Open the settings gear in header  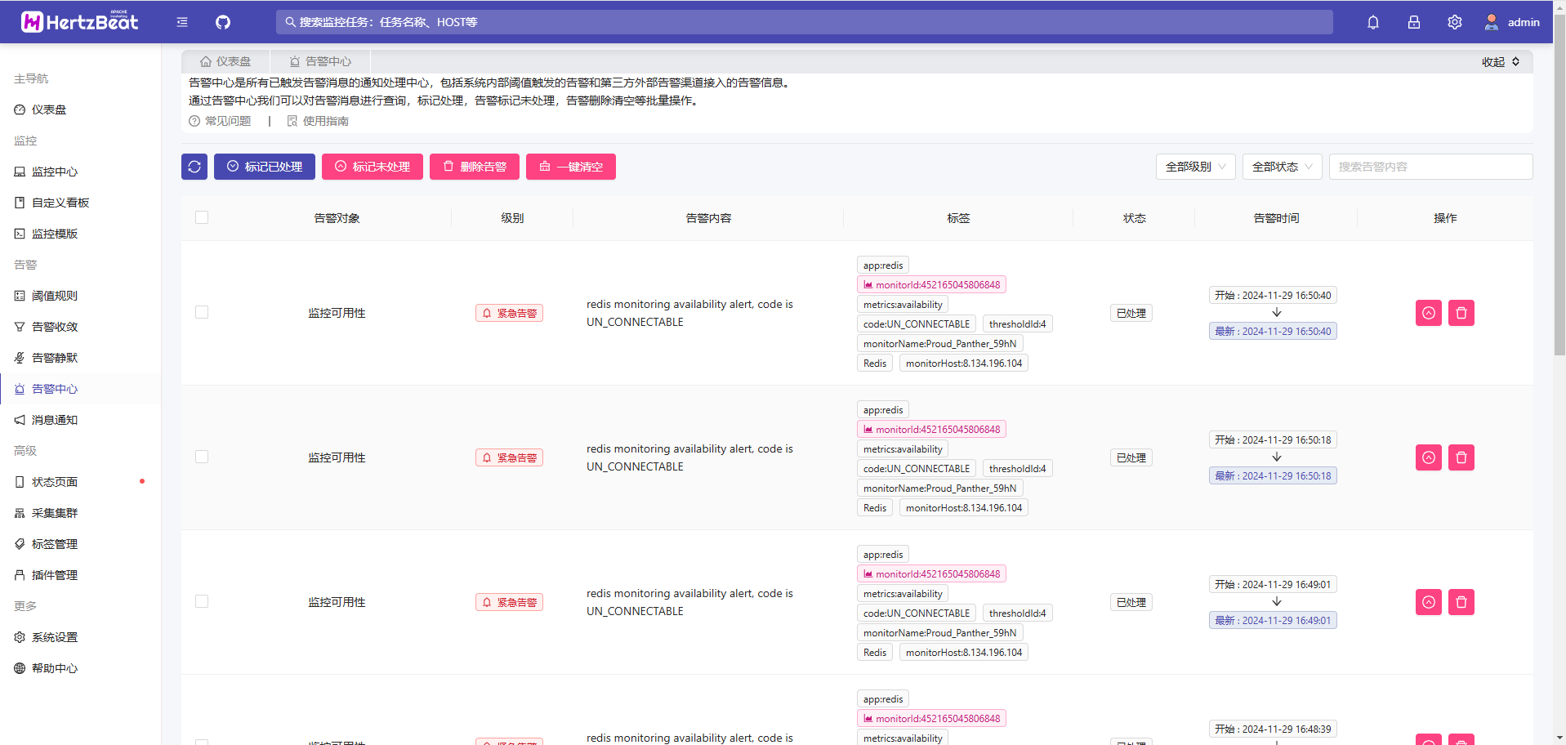[x=1454, y=22]
